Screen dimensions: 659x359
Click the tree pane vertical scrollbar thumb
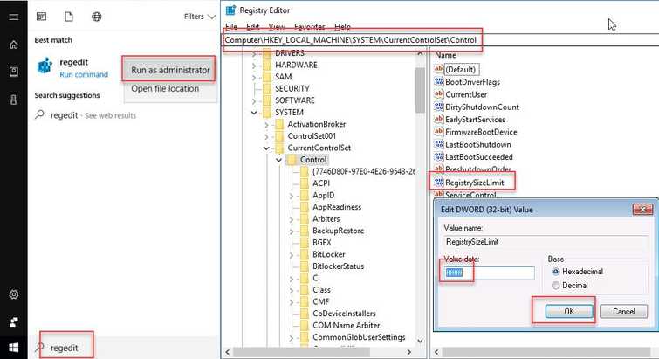click(x=420, y=90)
